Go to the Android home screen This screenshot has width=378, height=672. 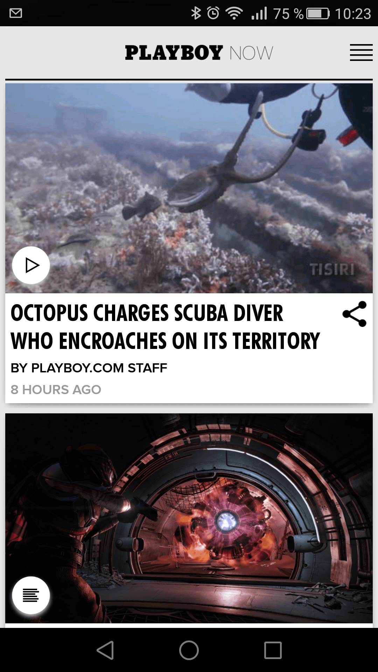189,650
